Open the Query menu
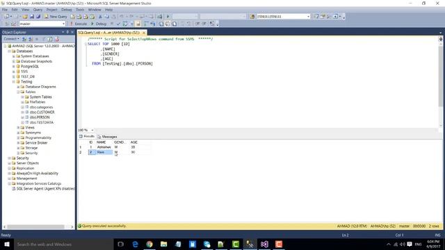Image resolution: width=445 pixels, height=250 pixels. [x=38, y=10]
